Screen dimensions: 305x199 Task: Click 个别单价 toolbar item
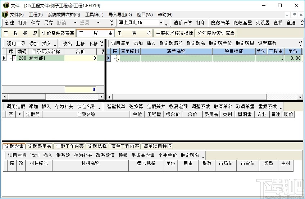pyautogui.click(x=168, y=155)
